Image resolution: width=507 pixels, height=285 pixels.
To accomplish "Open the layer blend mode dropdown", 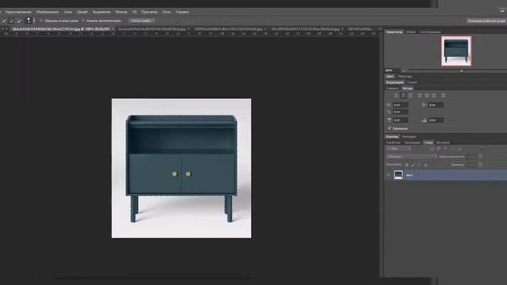I will tap(411, 157).
